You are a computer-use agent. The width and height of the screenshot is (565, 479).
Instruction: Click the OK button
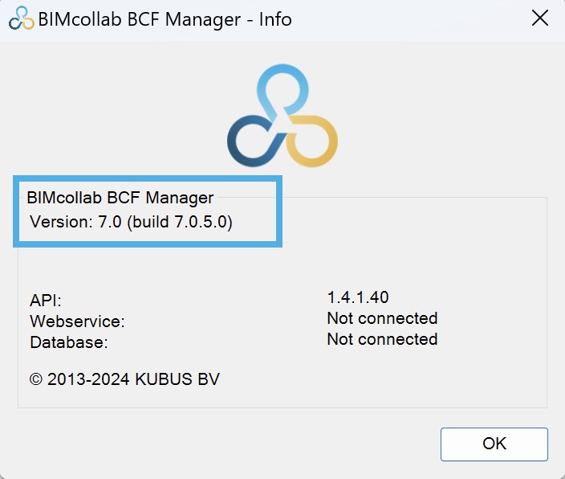(494, 444)
